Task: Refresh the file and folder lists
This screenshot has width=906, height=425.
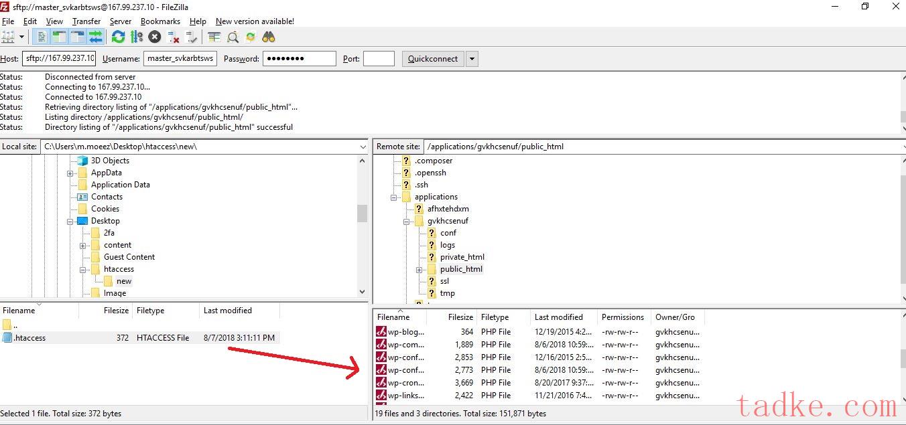Action: [x=119, y=37]
